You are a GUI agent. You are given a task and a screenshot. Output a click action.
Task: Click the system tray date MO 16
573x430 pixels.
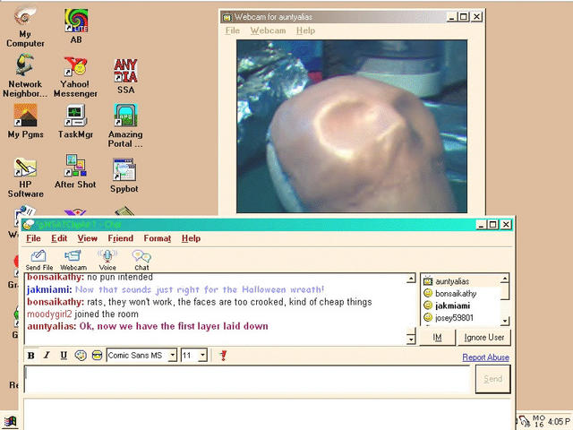[539, 421]
